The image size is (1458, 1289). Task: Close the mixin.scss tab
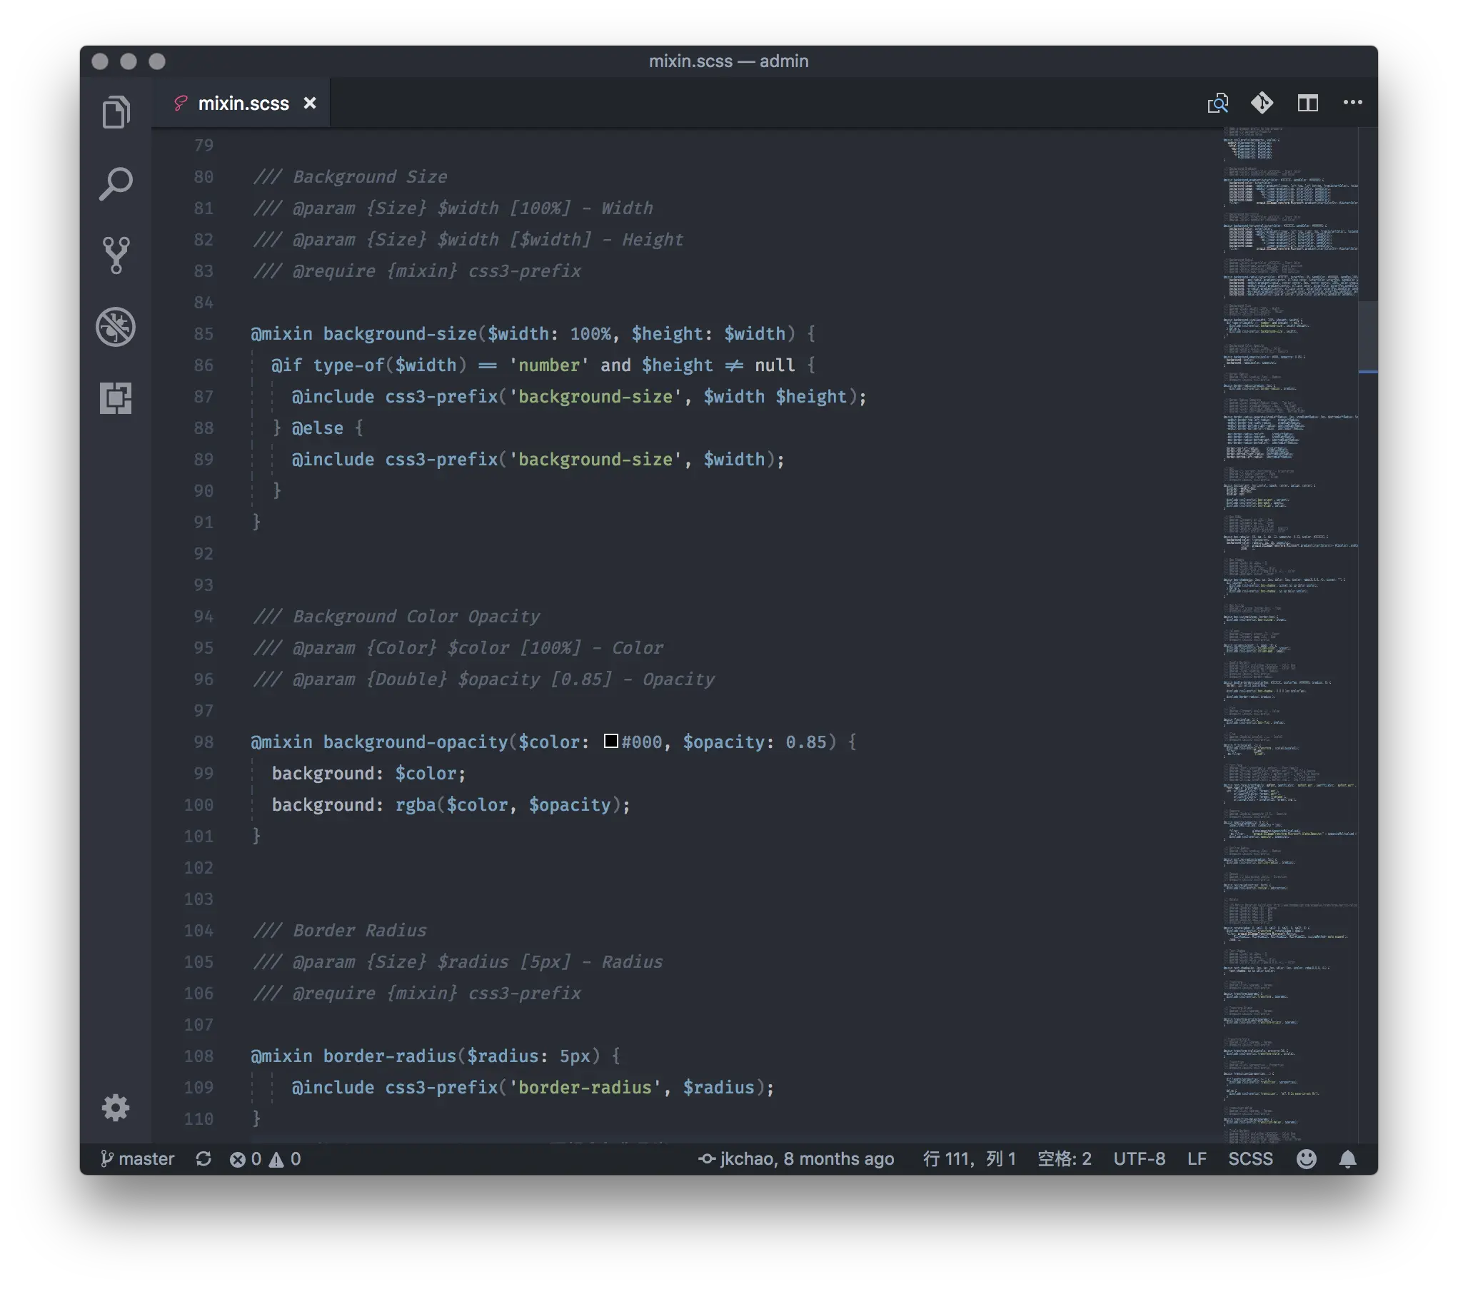(311, 103)
